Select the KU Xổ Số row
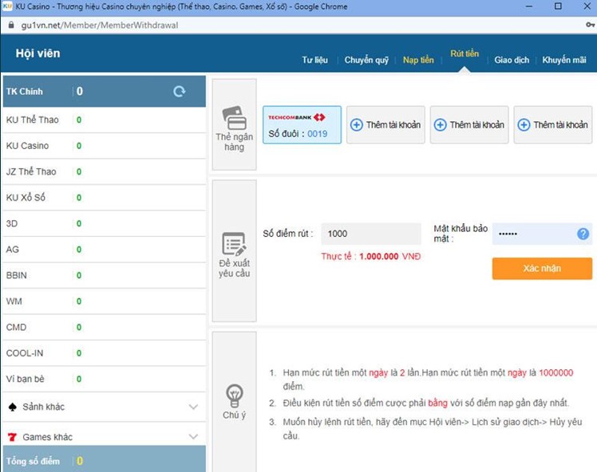Viewport: 597px width, 472px height. [x=105, y=198]
